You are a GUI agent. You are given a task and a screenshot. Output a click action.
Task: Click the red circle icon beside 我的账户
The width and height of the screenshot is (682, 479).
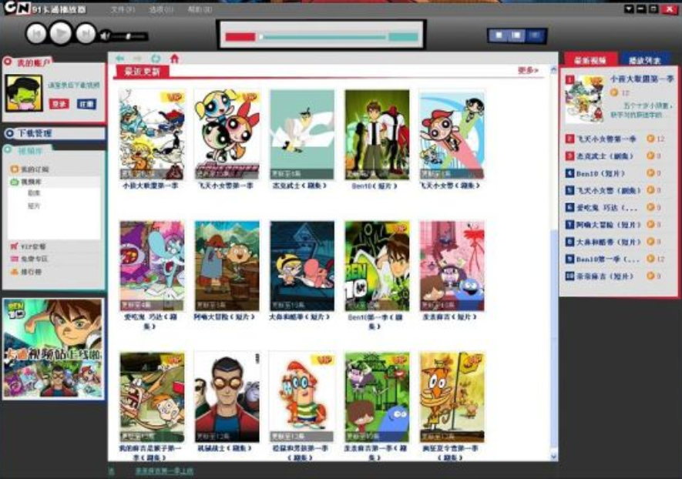point(8,62)
